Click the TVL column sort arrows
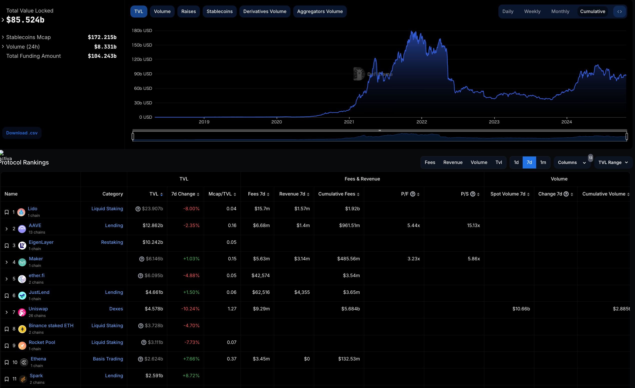635x388 pixels. click(x=161, y=194)
